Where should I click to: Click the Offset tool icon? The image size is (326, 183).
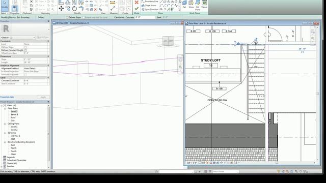coord(68,2)
